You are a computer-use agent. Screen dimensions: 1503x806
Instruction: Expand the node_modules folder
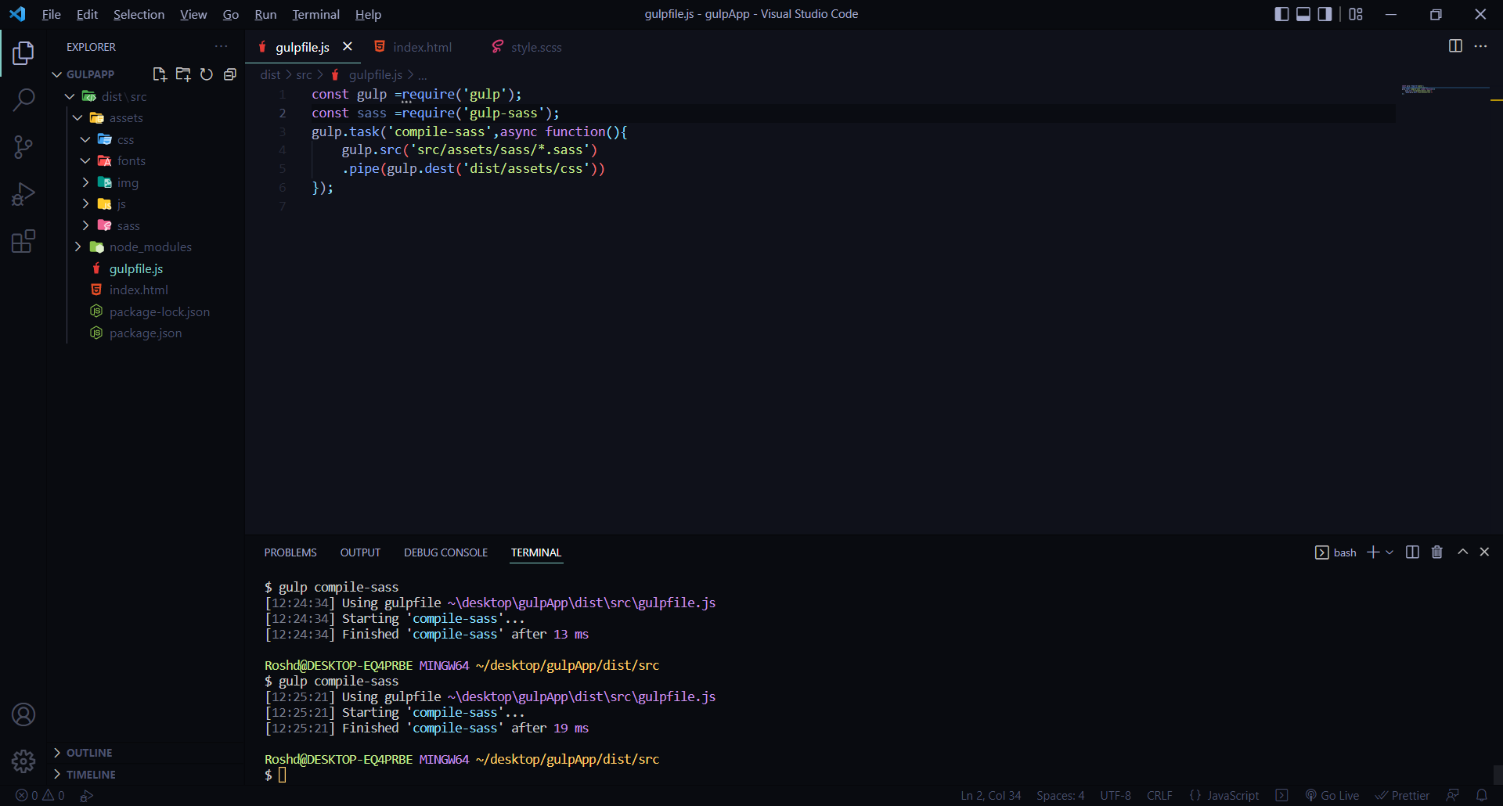(77, 246)
